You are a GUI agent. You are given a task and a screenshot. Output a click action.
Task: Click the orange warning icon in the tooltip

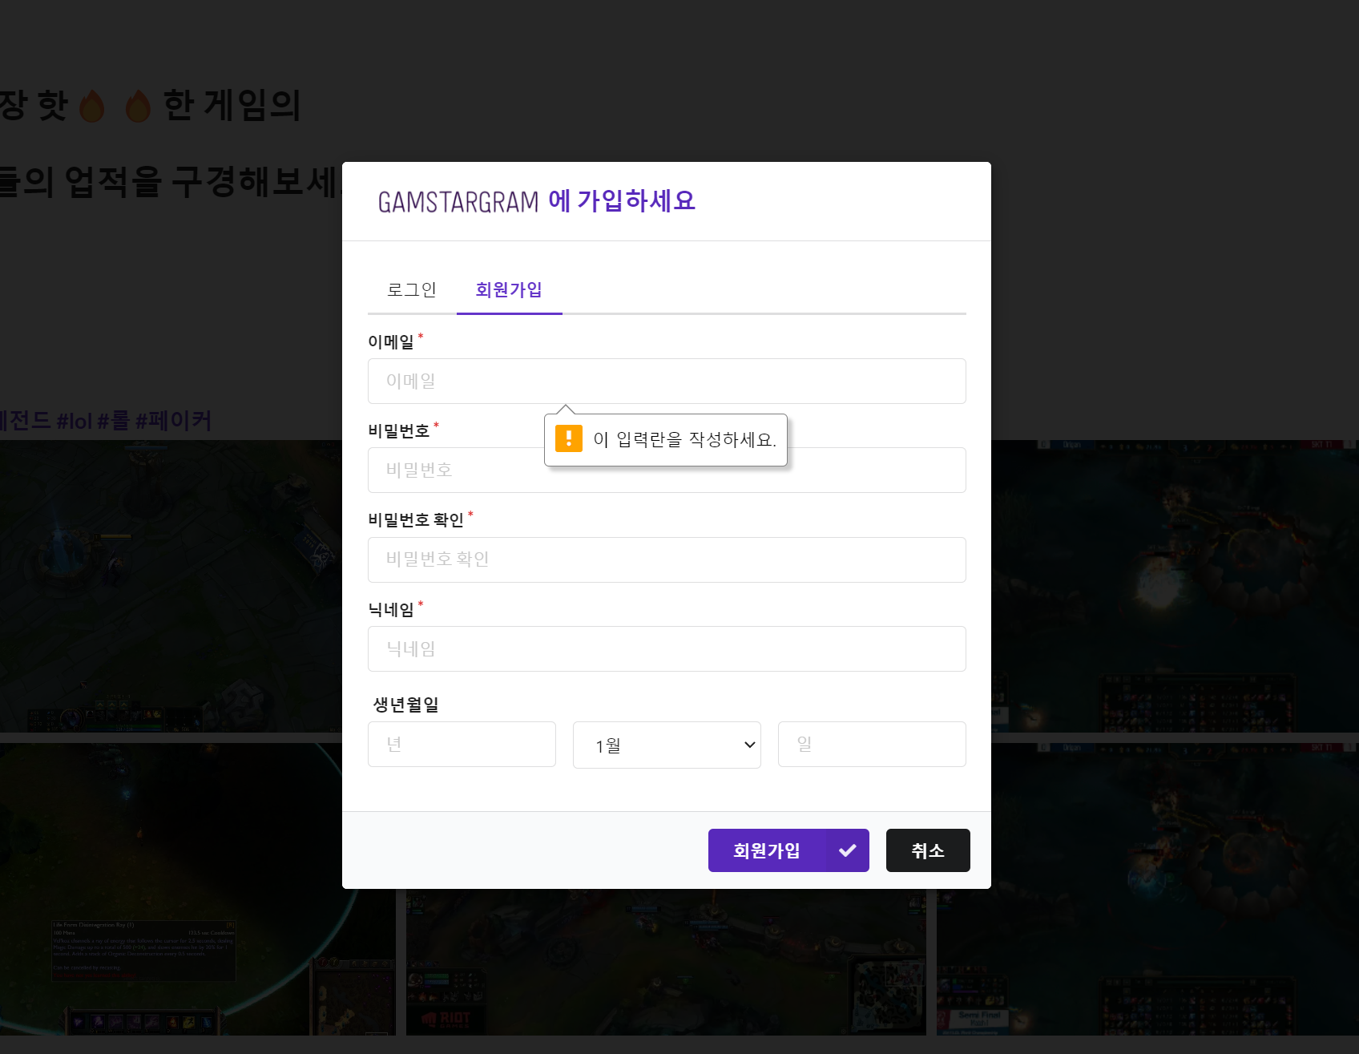568,438
